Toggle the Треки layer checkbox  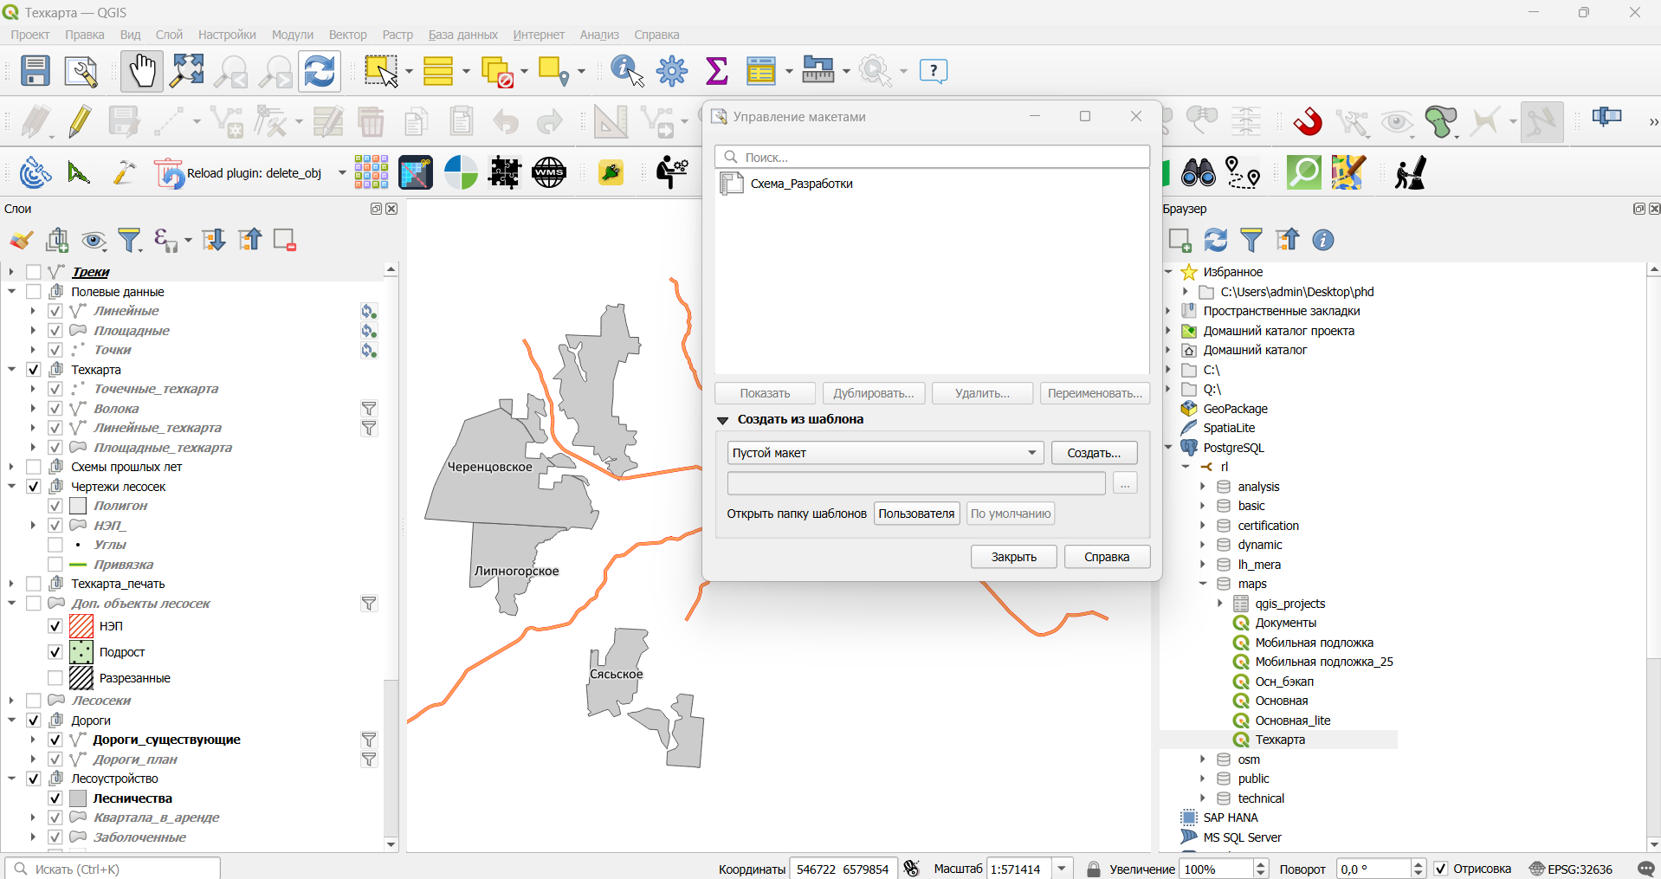[x=34, y=272]
